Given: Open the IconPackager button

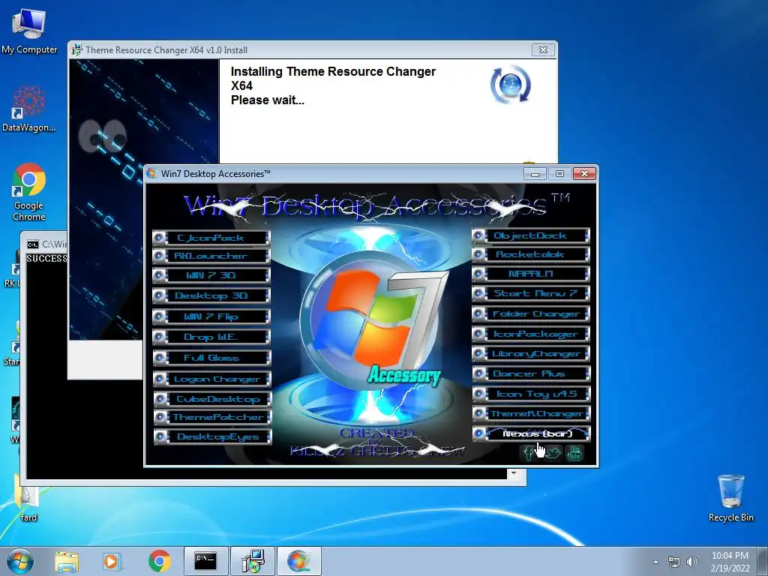Looking at the screenshot, I should click(531, 334).
